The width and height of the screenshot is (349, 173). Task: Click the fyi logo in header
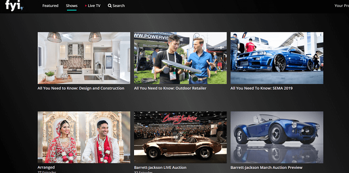tap(14, 5)
